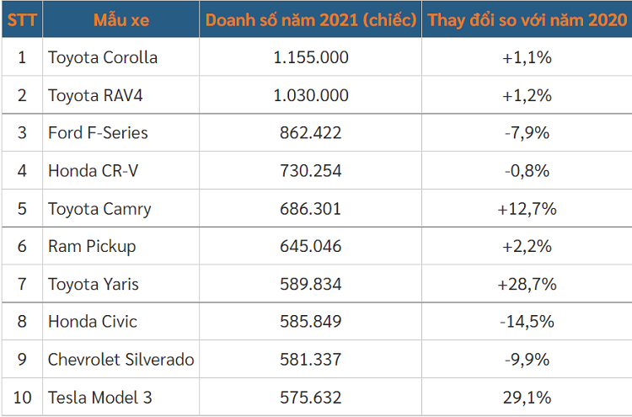Click the Ram Pickup model name
Image resolution: width=632 pixels, height=417 pixels.
[x=92, y=247]
